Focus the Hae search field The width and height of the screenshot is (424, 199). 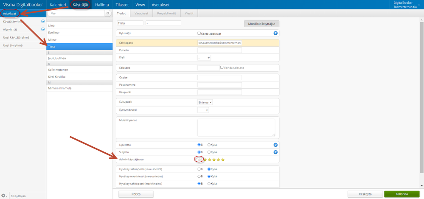(77, 13)
